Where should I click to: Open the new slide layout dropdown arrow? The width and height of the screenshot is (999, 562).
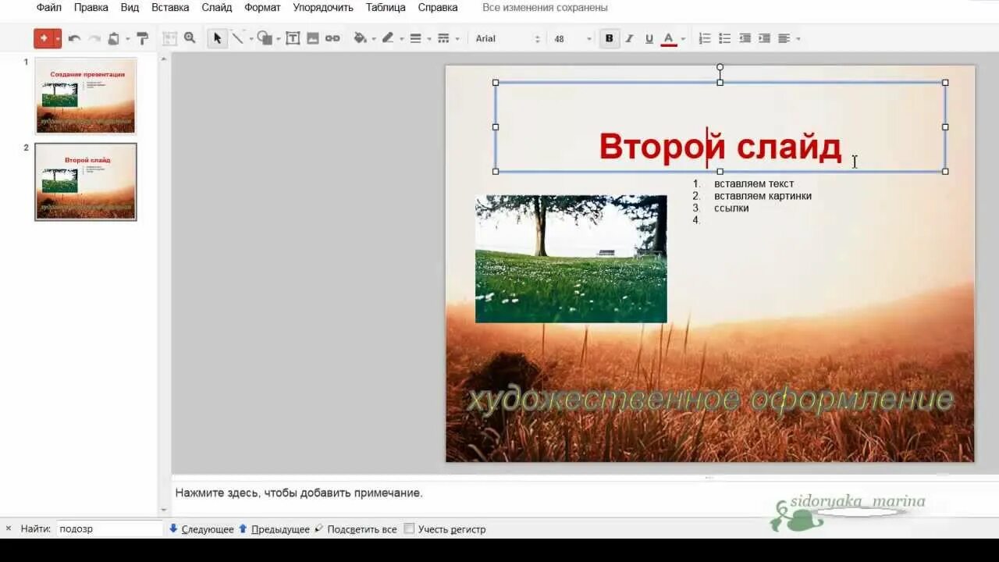tap(57, 38)
